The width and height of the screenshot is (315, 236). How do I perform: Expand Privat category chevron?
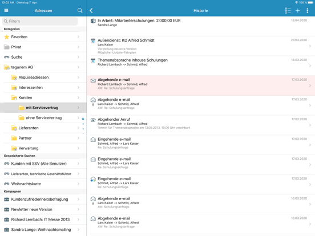click(x=78, y=47)
